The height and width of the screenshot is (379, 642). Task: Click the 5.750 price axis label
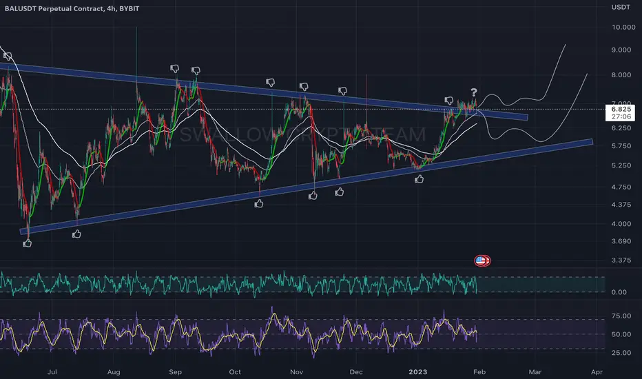(621, 146)
